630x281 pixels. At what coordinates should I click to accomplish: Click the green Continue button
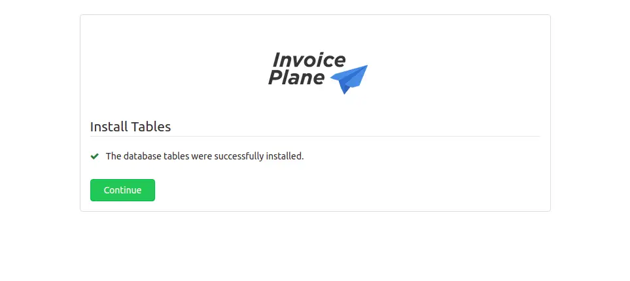point(122,190)
